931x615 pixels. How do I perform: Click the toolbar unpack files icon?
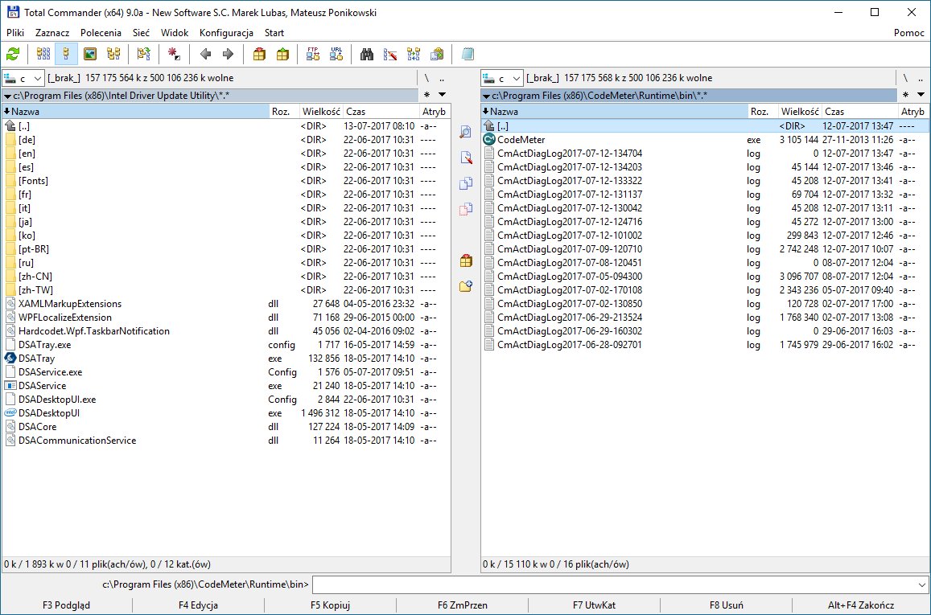point(282,54)
